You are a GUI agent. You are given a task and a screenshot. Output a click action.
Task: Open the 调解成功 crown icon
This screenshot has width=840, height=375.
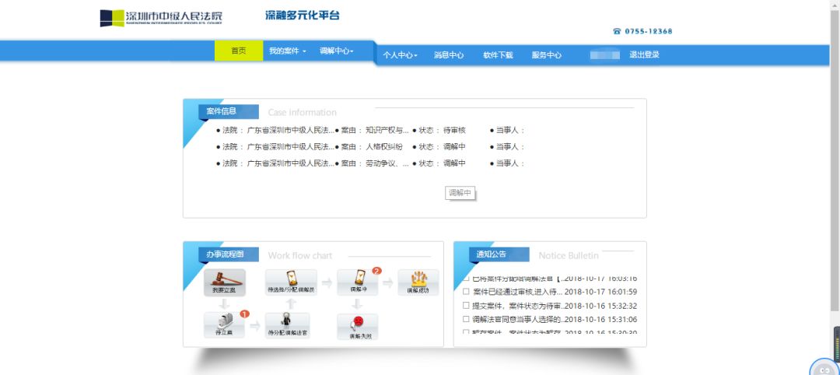418,282
